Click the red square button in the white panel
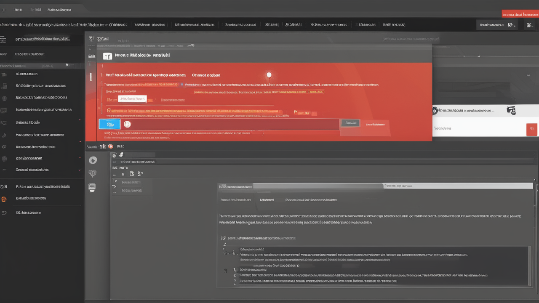539x303 pixels. click(x=531, y=130)
